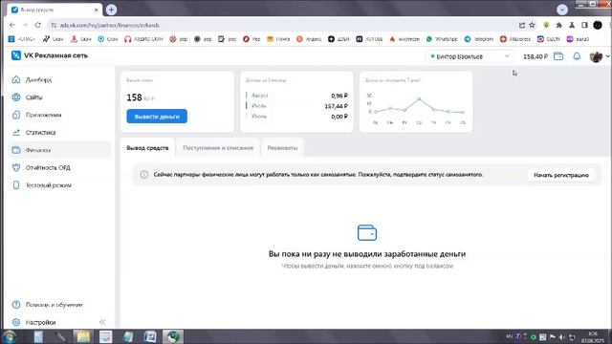
Task: Open the Яндекс bookmark
Action: pos(309,39)
